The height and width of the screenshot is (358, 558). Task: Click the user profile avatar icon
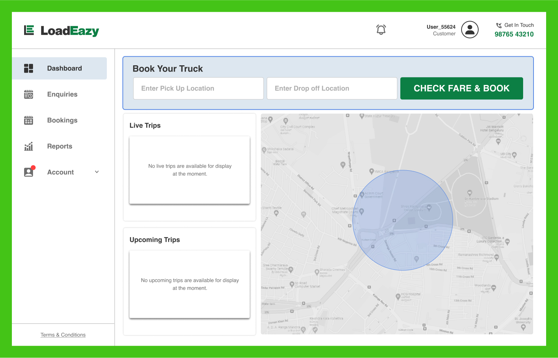pos(470,30)
